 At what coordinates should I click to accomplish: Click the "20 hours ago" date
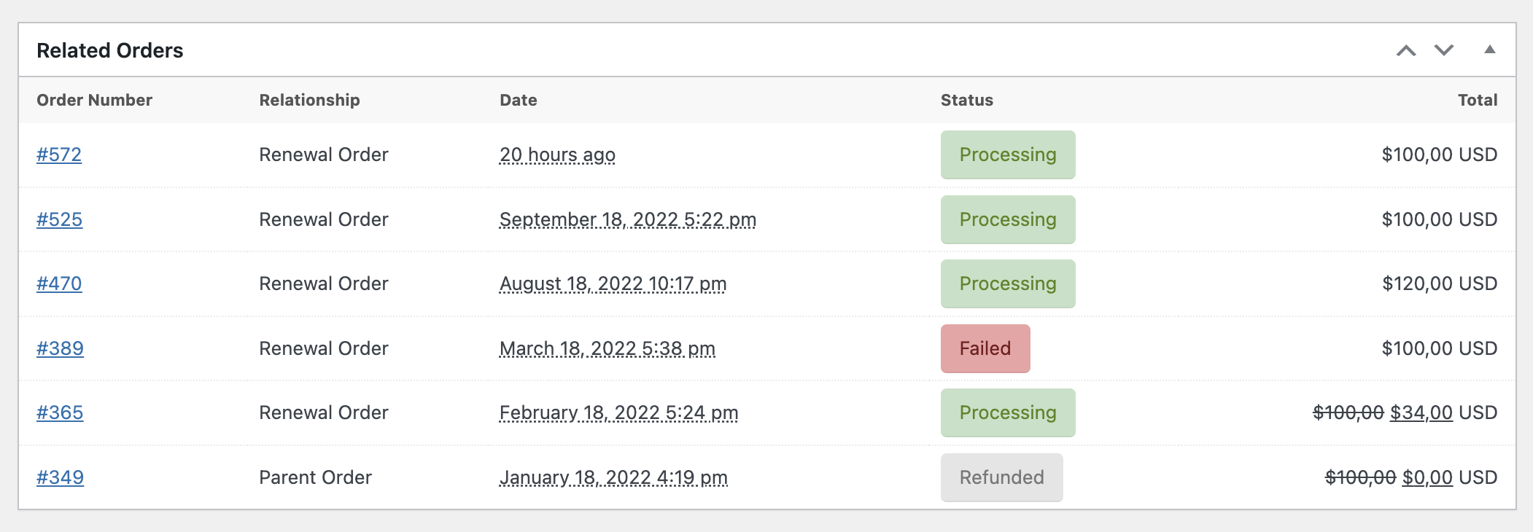point(557,154)
